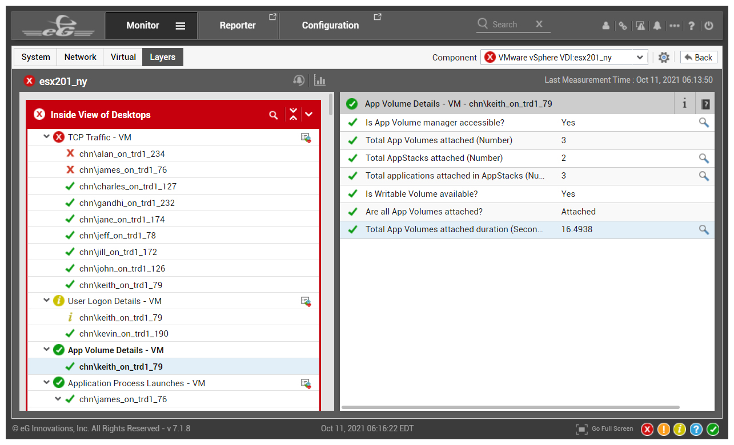Open the settings gear next to Component
The height and width of the screenshot is (445, 734).
pos(664,57)
